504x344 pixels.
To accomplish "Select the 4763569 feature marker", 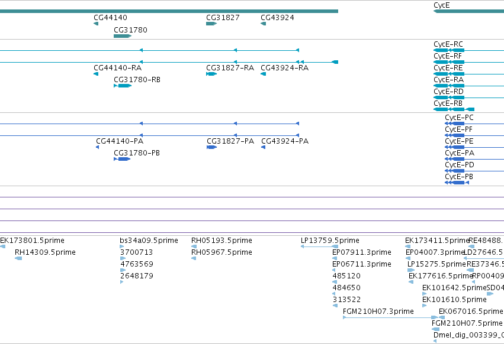I will [123, 270].
